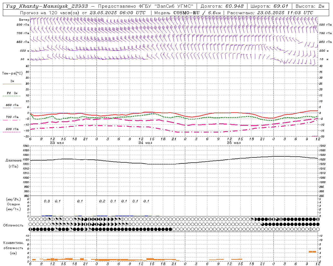Click the Облачность cloud cover label
Image resolution: width=333 pixels, height=266 pixels.
click(x=13, y=225)
